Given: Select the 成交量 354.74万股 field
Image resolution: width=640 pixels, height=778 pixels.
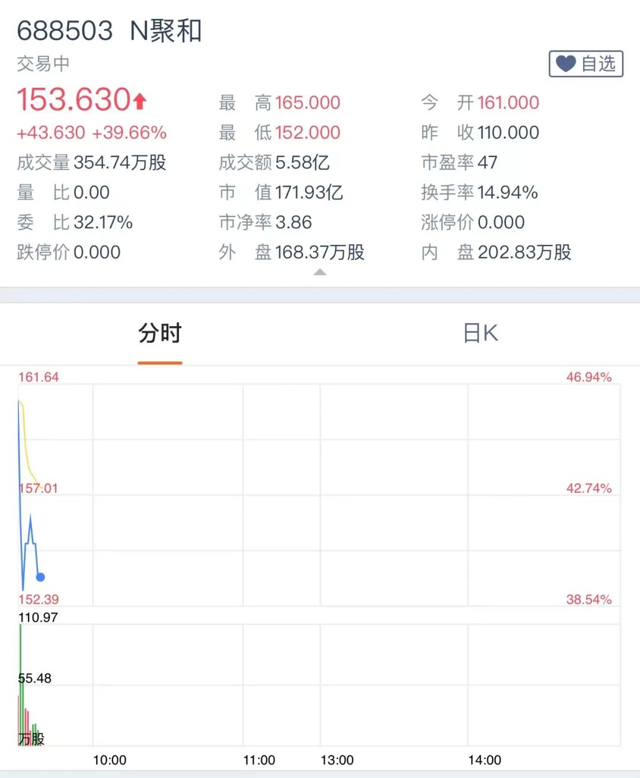Looking at the screenshot, I should 92,162.
